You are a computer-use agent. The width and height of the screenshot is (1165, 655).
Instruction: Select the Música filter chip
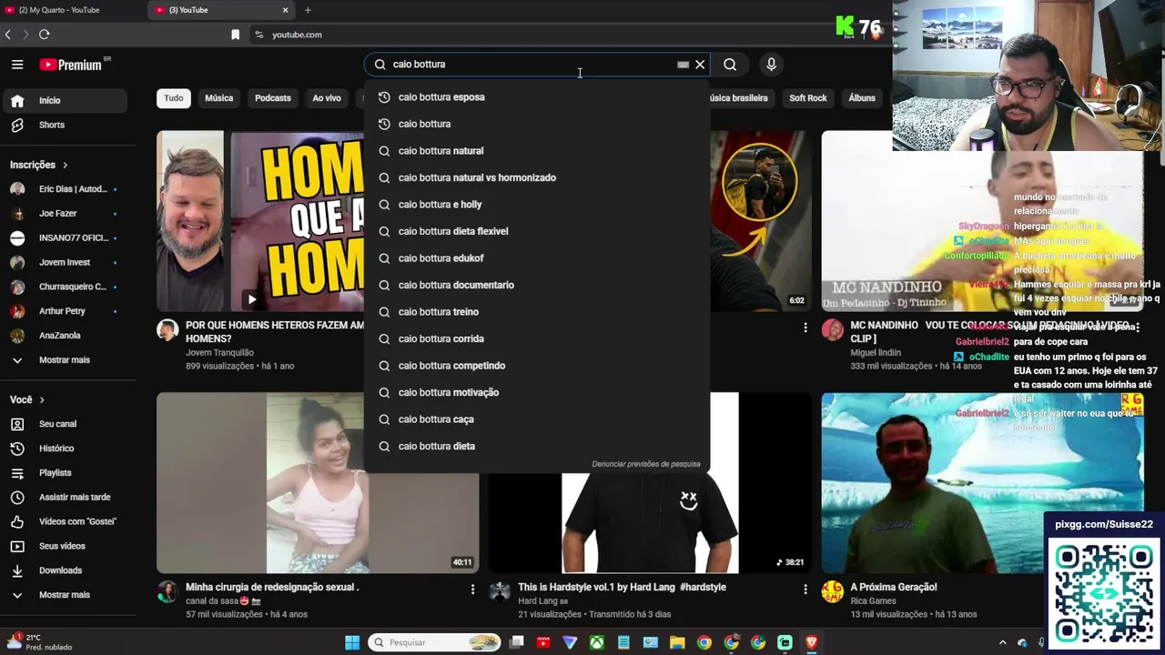tap(218, 98)
